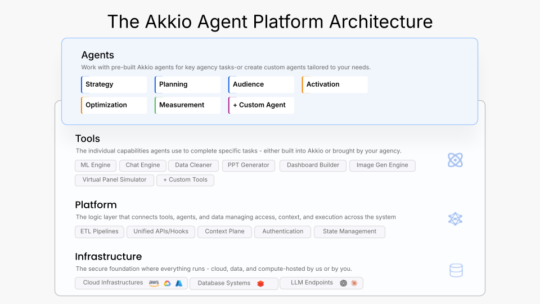Click the + Custom Tools chip
The image size is (540, 304).
coord(185,180)
